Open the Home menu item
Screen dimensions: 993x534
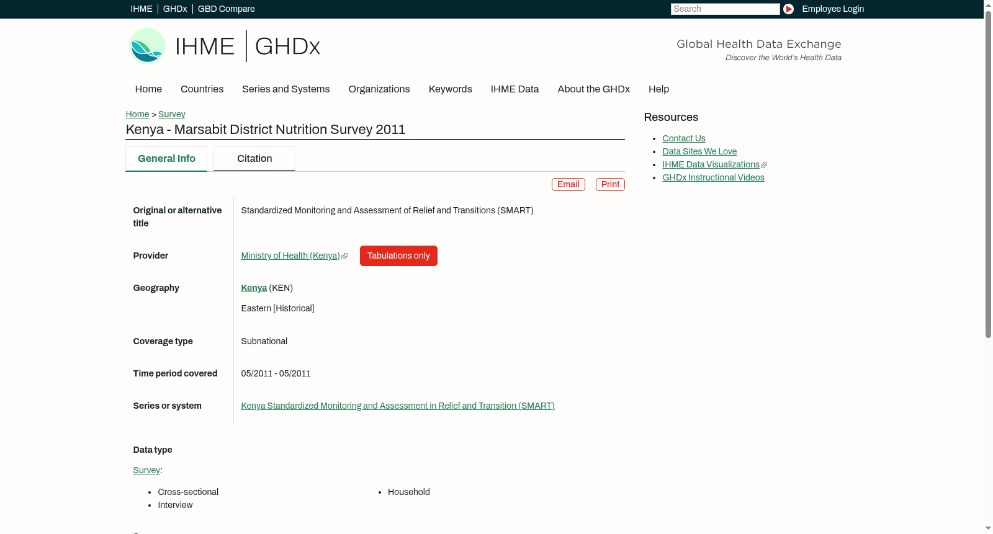click(x=148, y=89)
